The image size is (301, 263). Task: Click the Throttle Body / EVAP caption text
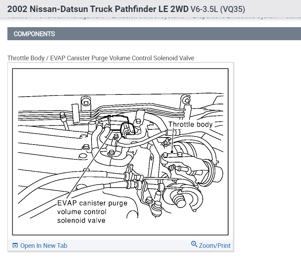[x=101, y=58]
